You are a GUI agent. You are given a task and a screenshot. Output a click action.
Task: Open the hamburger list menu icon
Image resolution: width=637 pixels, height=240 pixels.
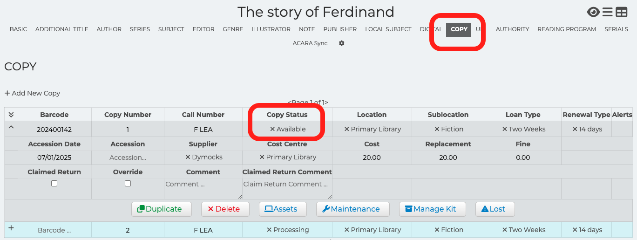[x=607, y=12]
